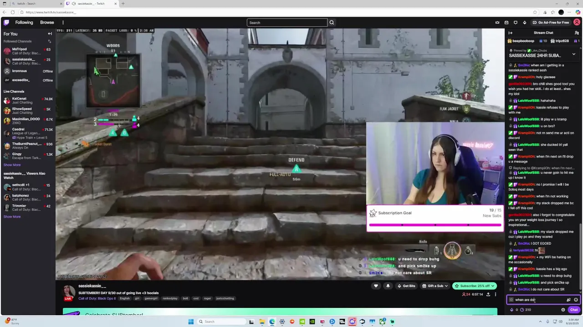The height and width of the screenshot is (327, 583).
Task: Open Subscribe: 25% off dropdown
Action: pos(474,286)
